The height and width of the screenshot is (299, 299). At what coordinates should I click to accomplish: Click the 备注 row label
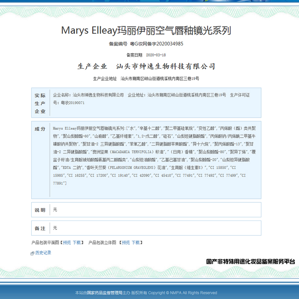point(40,228)
